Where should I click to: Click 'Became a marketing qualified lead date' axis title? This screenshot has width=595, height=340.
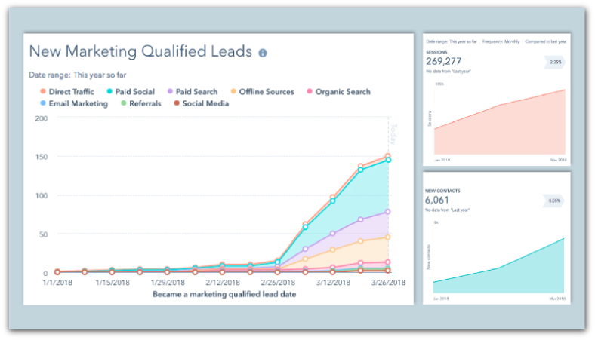[x=224, y=294]
